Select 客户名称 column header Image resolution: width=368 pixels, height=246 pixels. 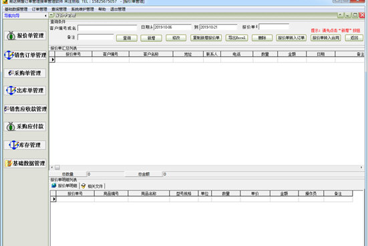[151, 54]
